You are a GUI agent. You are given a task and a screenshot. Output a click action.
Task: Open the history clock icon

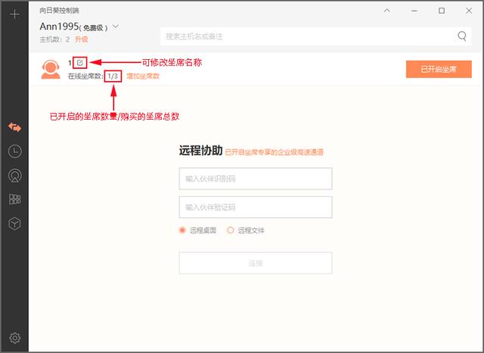pyautogui.click(x=14, y=152)
